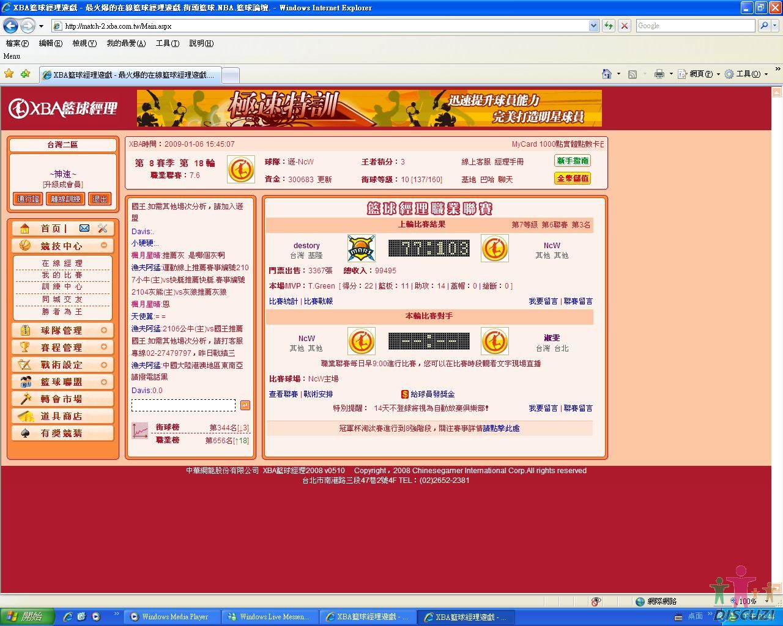Open the 說明 menu
This screenshot has width=783, height=626.
[201, 43]
